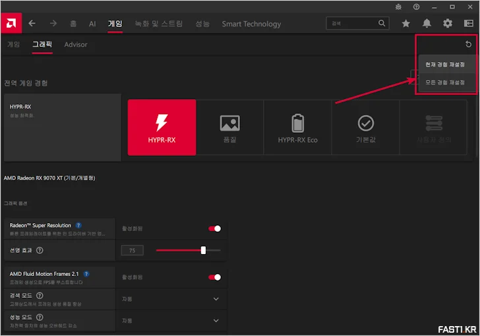The width and height of the screenshot is (480, 336).
Task: Select the 품질 quality profile tile
Action: (x=230, y=127)
